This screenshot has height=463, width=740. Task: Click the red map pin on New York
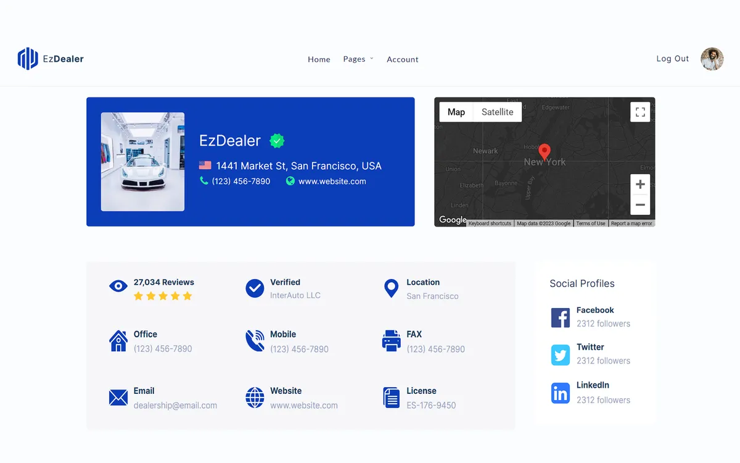click(545, 152)
